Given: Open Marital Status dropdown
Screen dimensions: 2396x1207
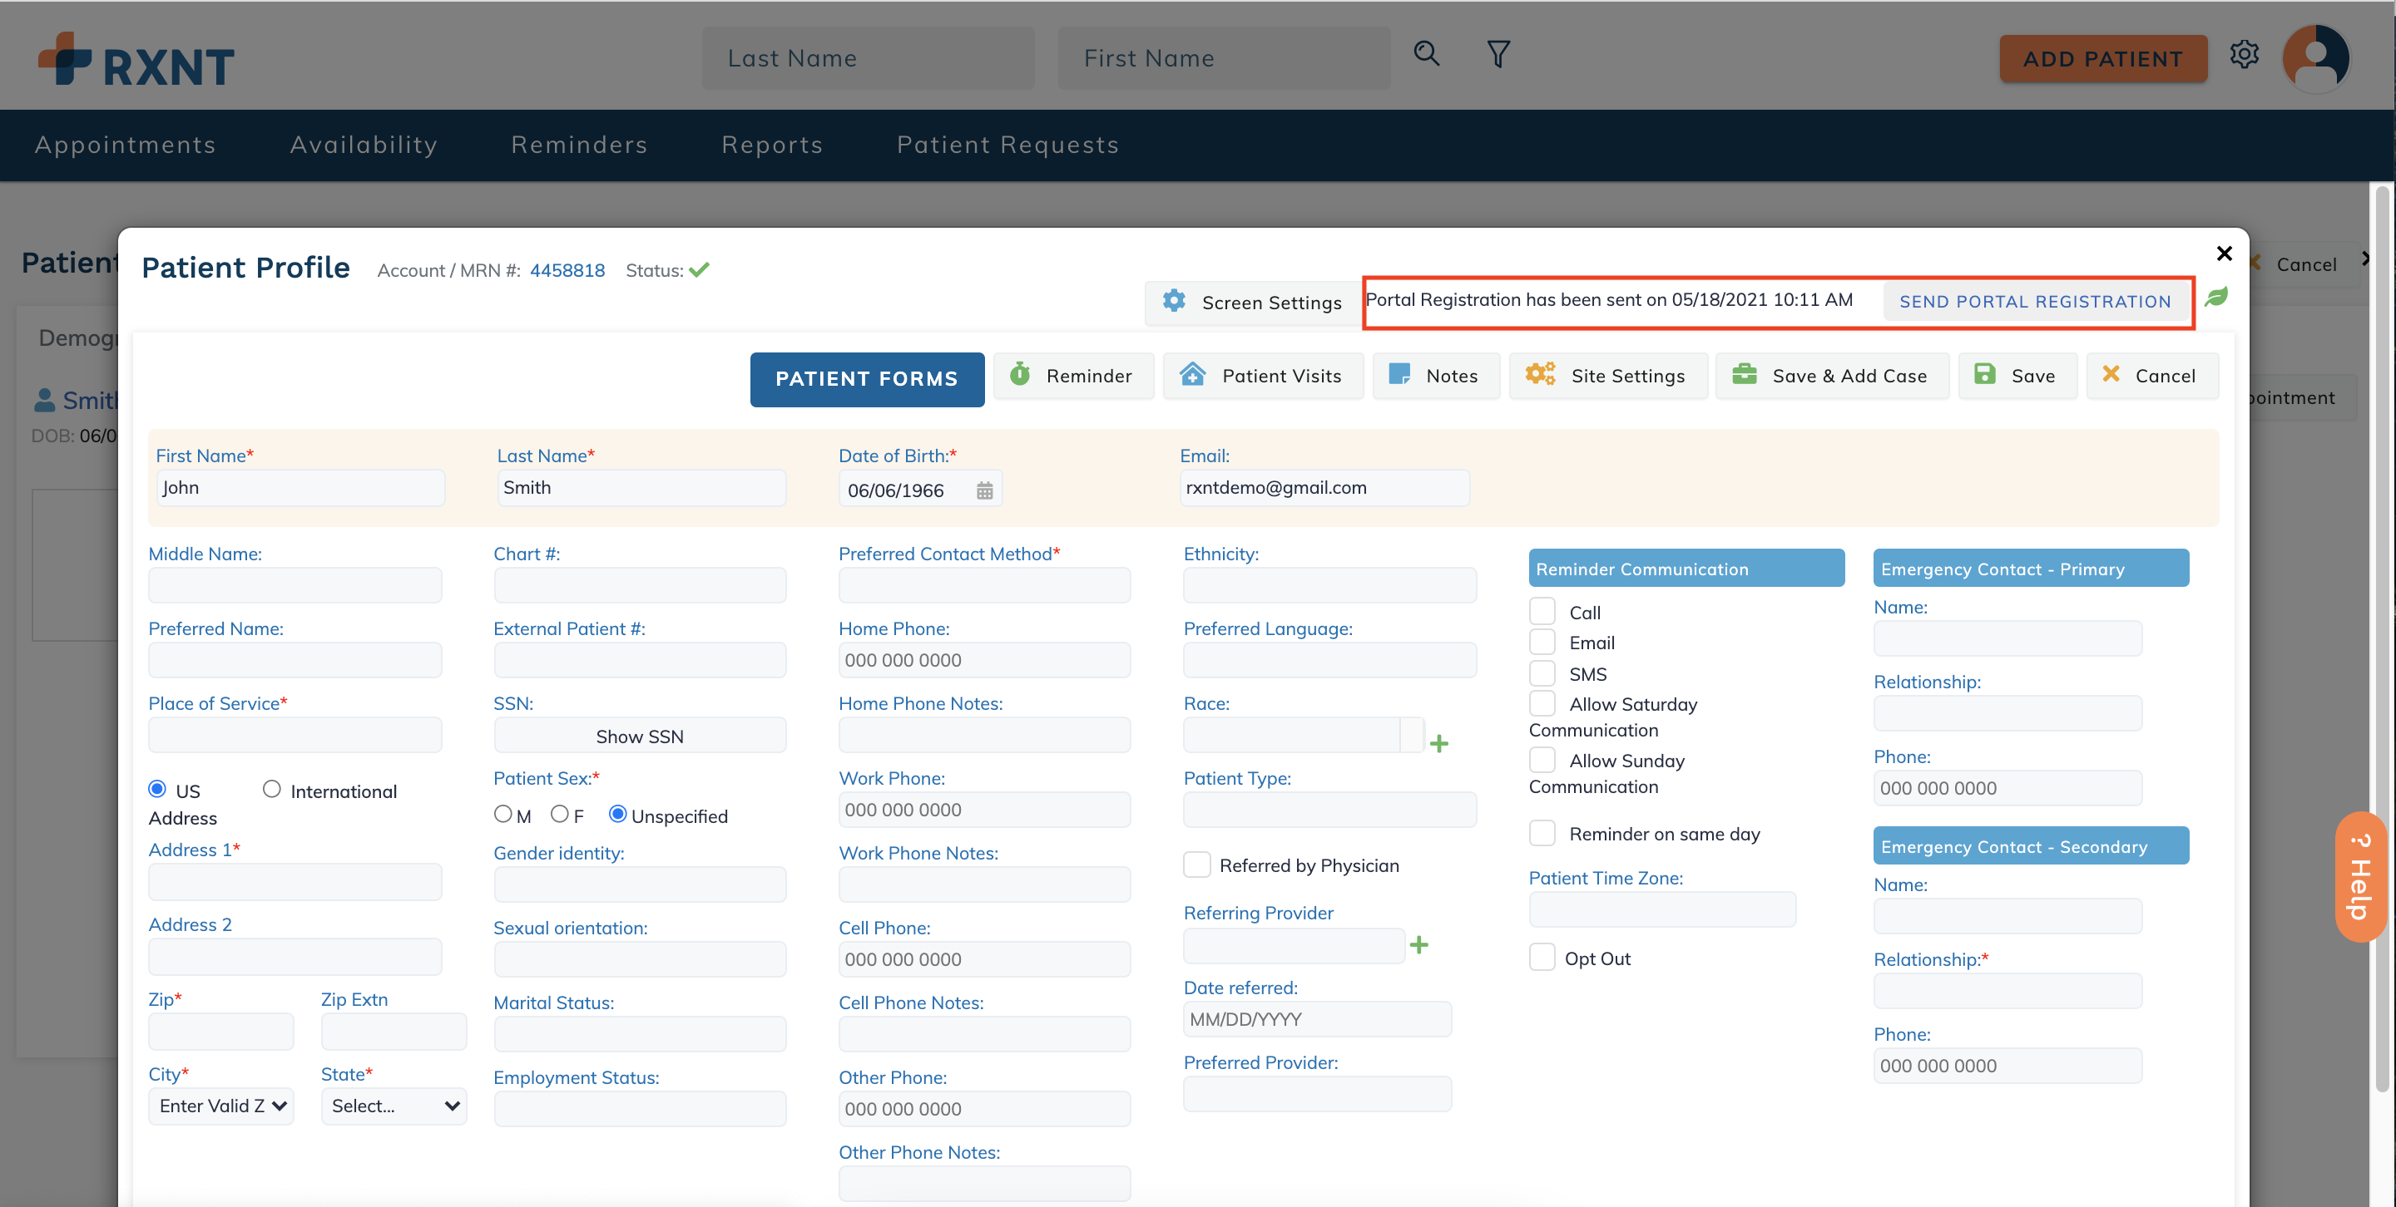Looking at the screenshot, I should tap(639, 1034).
